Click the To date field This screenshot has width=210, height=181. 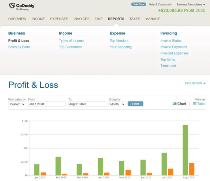(x=87, y=104)
